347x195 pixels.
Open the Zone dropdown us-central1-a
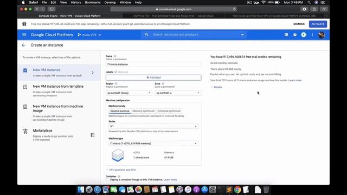(x=178, y=93)
